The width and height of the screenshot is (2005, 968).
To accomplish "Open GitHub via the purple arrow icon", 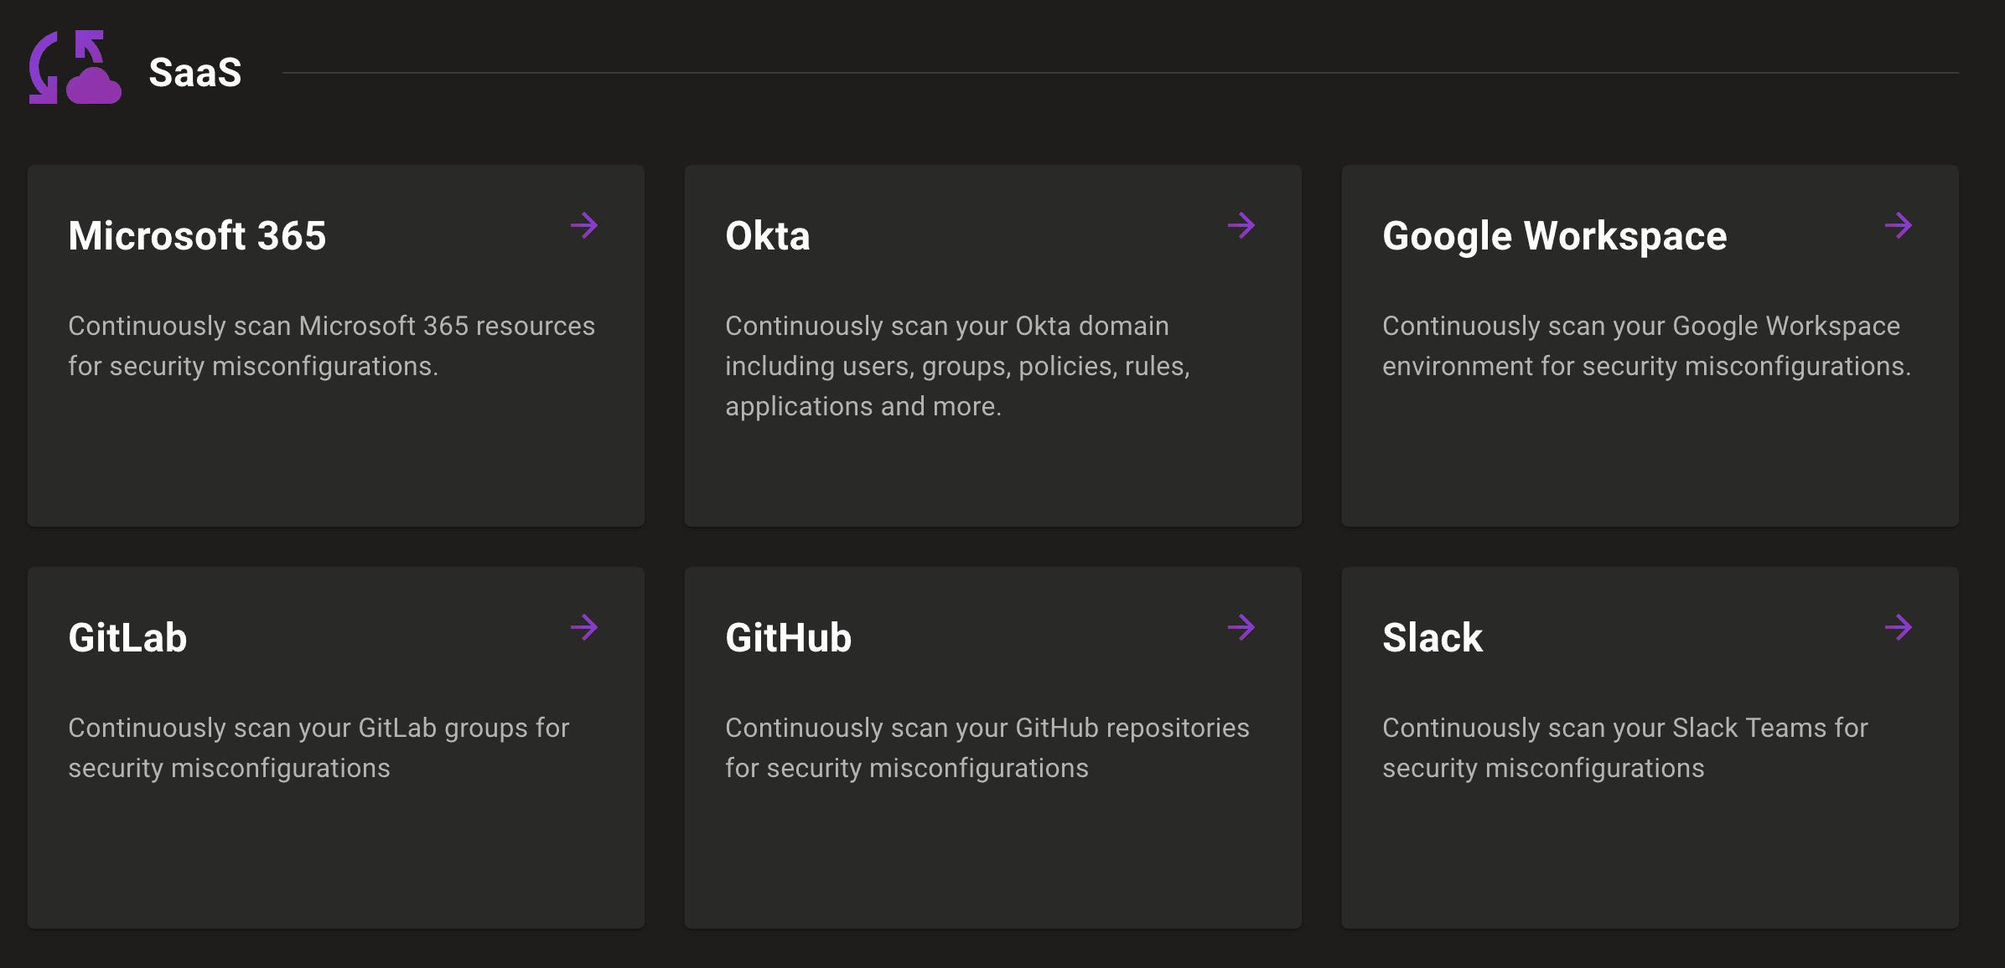I will 1243,627.
